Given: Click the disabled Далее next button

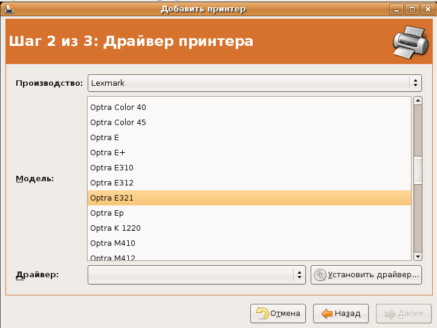Looking at the screenshot, I should (x=404, y=314).
